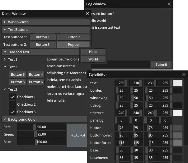Click the last 0 slider in panelbg row
188x163 pixels.
tap(165, 120)
